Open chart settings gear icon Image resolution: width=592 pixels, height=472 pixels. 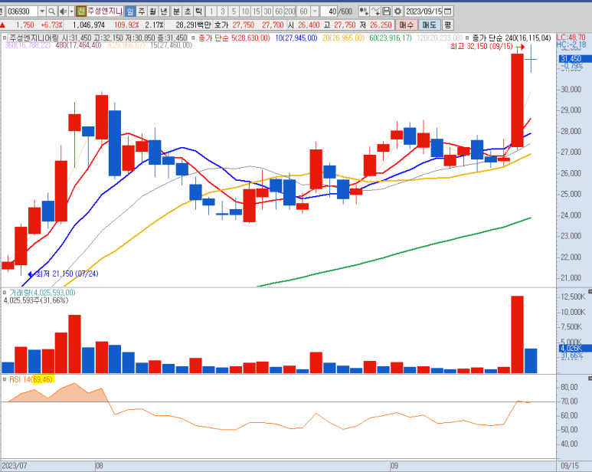coord(397,11)
